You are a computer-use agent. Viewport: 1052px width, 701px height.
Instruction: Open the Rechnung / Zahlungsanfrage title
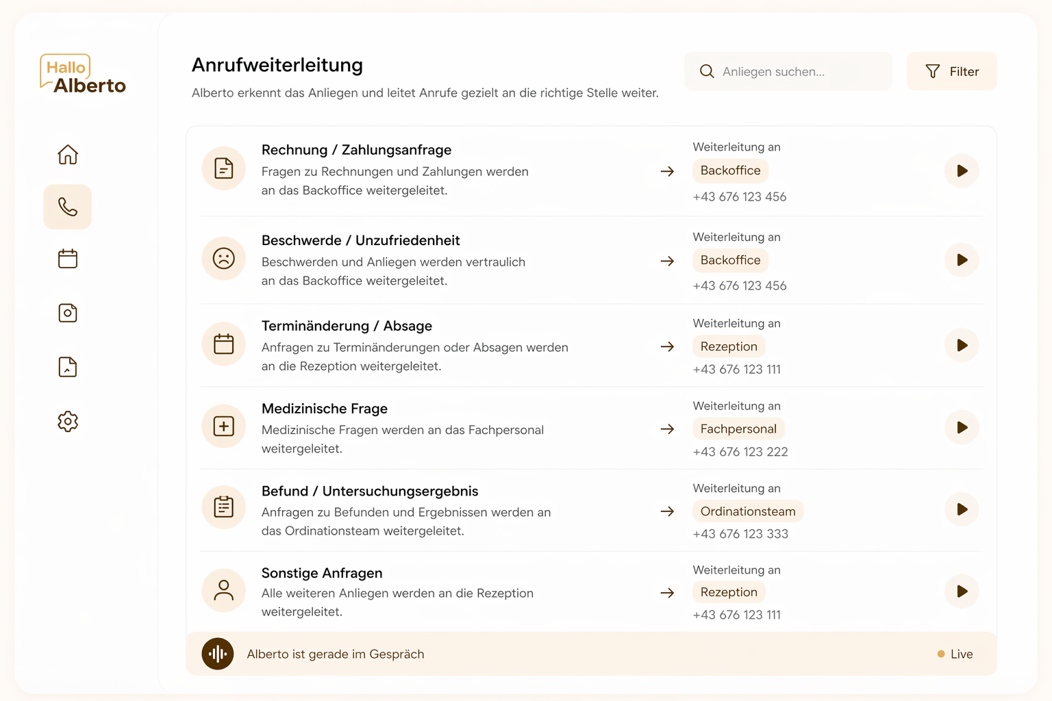(x=356, y=150)
